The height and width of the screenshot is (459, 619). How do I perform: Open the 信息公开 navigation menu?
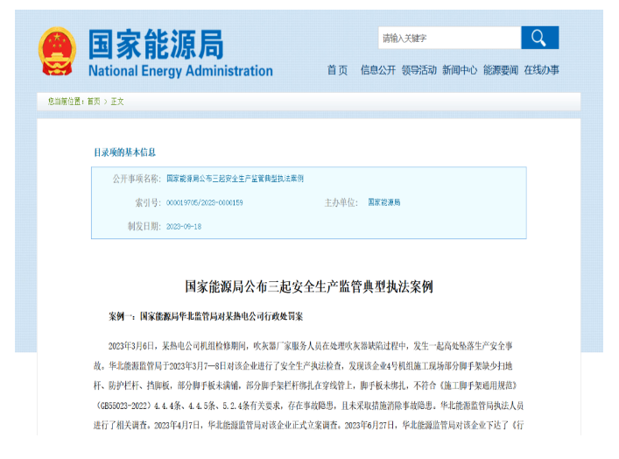click(378, 70)
